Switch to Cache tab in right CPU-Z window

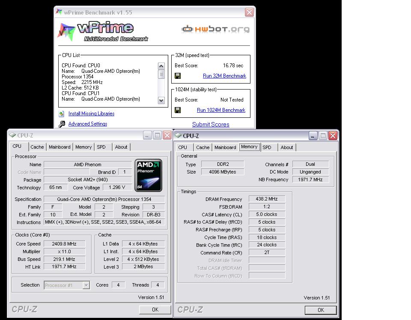point(203,147)
